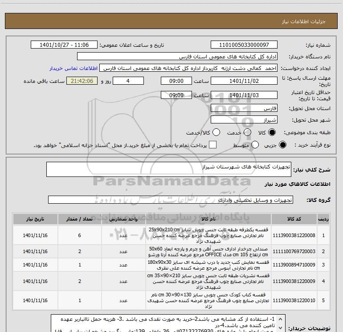The image size is (343, 332).
Task: Click the price validity time 09:00 field
Action: [176, 95]
